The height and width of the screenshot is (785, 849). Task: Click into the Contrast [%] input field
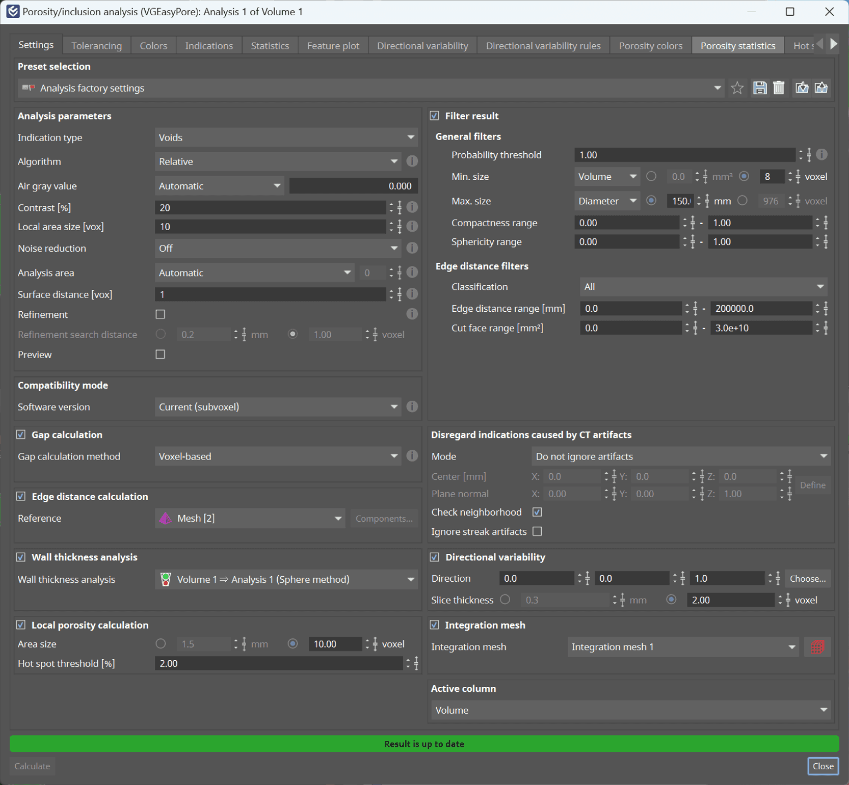[x=270, y=208]
